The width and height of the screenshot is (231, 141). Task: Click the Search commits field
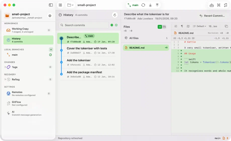[84, 25]
